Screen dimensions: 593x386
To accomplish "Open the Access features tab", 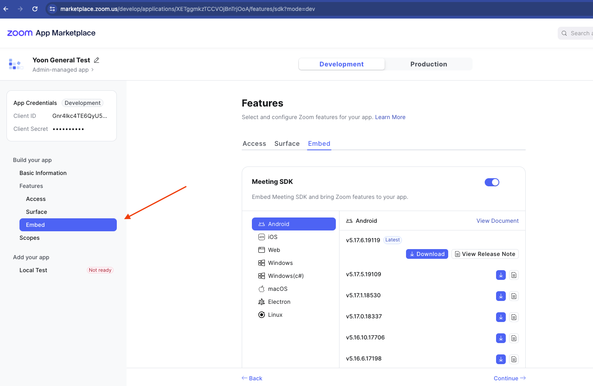I will (x=254, y=143).
